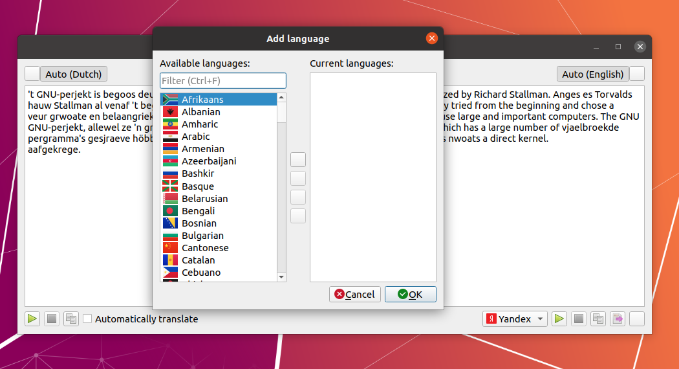679x369 pixels.
Task: Click the copy-all icon with pink arrow
Action: [x=618, y=319]
